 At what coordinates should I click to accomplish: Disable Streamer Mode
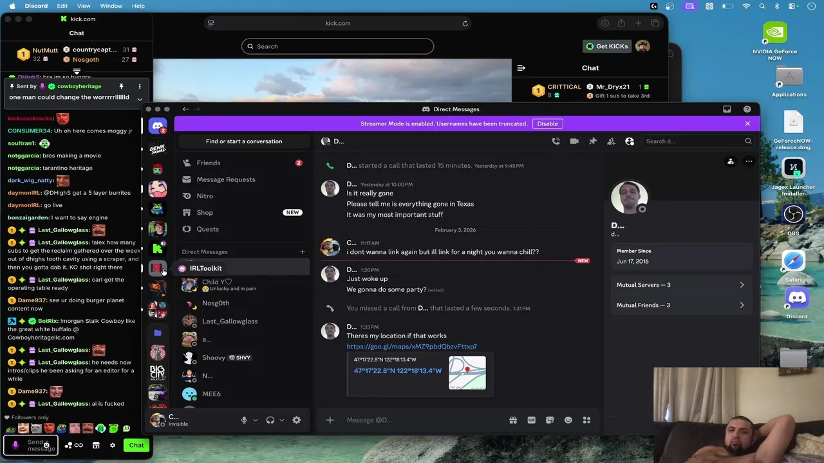[547, 123]
